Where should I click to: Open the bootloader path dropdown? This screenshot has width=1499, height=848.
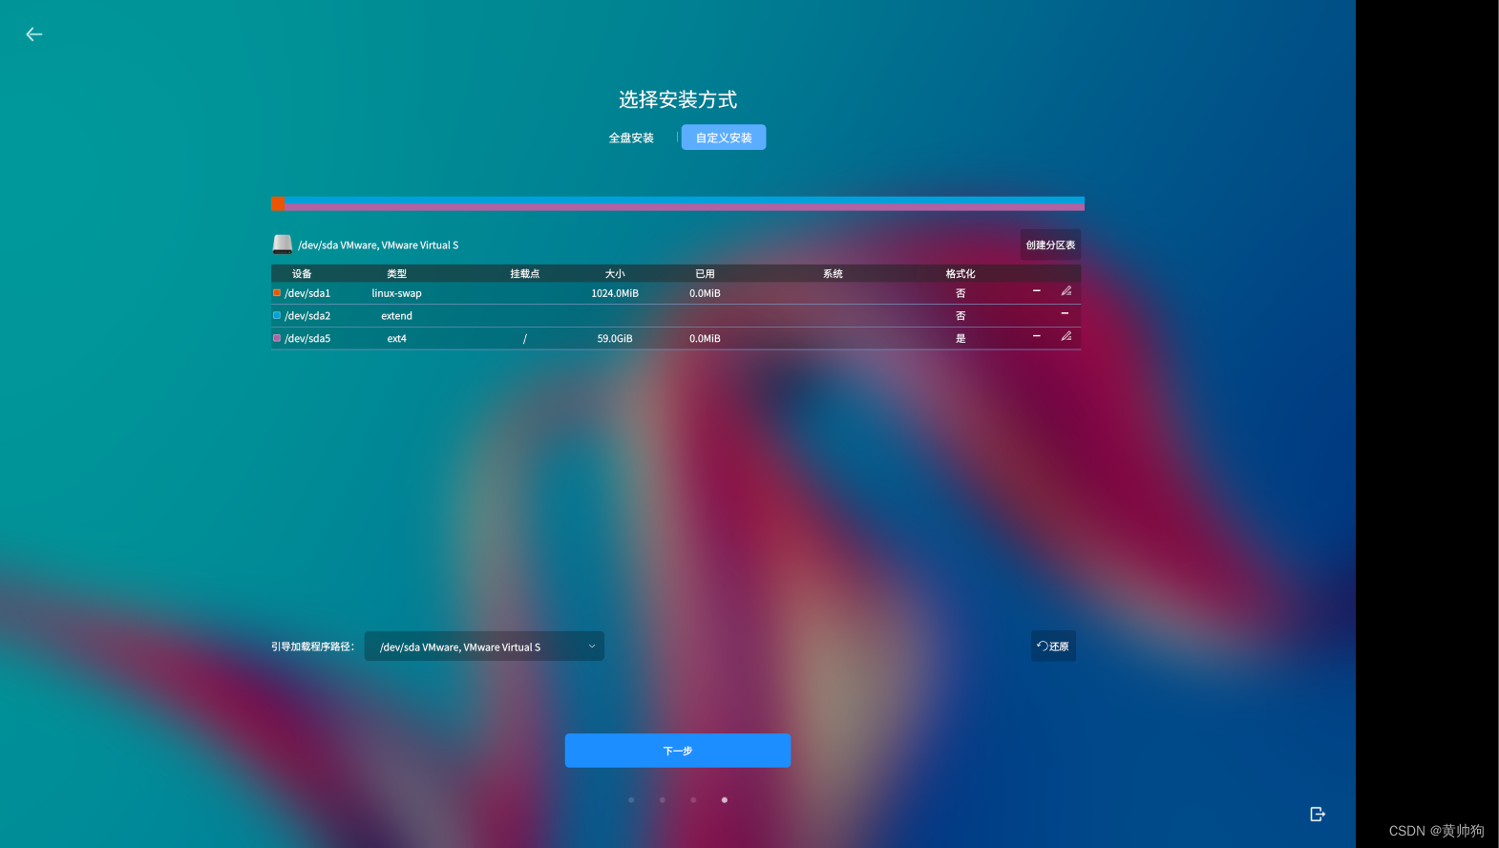point(484,647)
